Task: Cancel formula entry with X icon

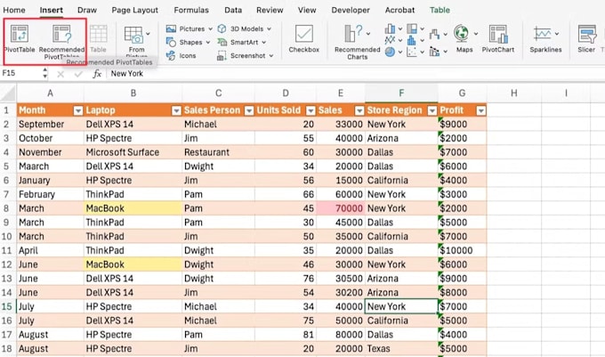Action: click(x=60, y=74)
